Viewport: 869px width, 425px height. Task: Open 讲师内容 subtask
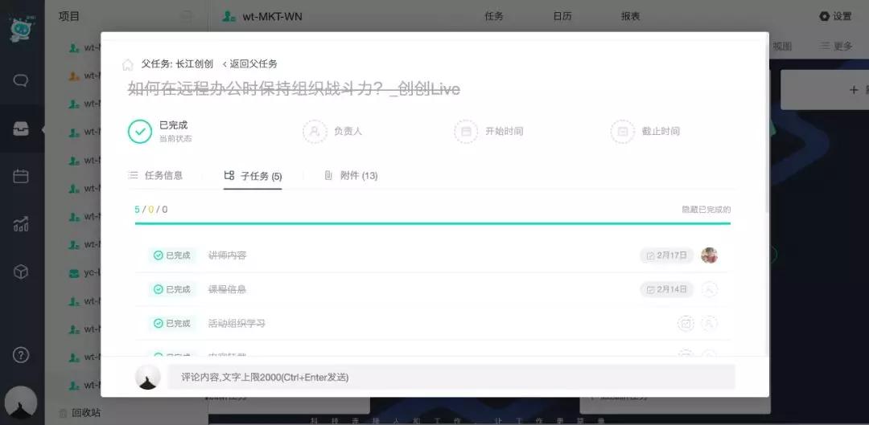[x=227, y=255]
